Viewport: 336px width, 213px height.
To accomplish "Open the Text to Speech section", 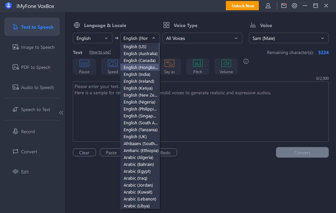I will point(32,27).
